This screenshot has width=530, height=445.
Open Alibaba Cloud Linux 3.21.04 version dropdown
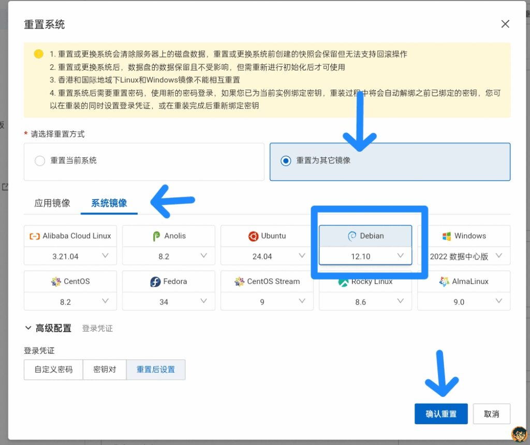point(70,256)
